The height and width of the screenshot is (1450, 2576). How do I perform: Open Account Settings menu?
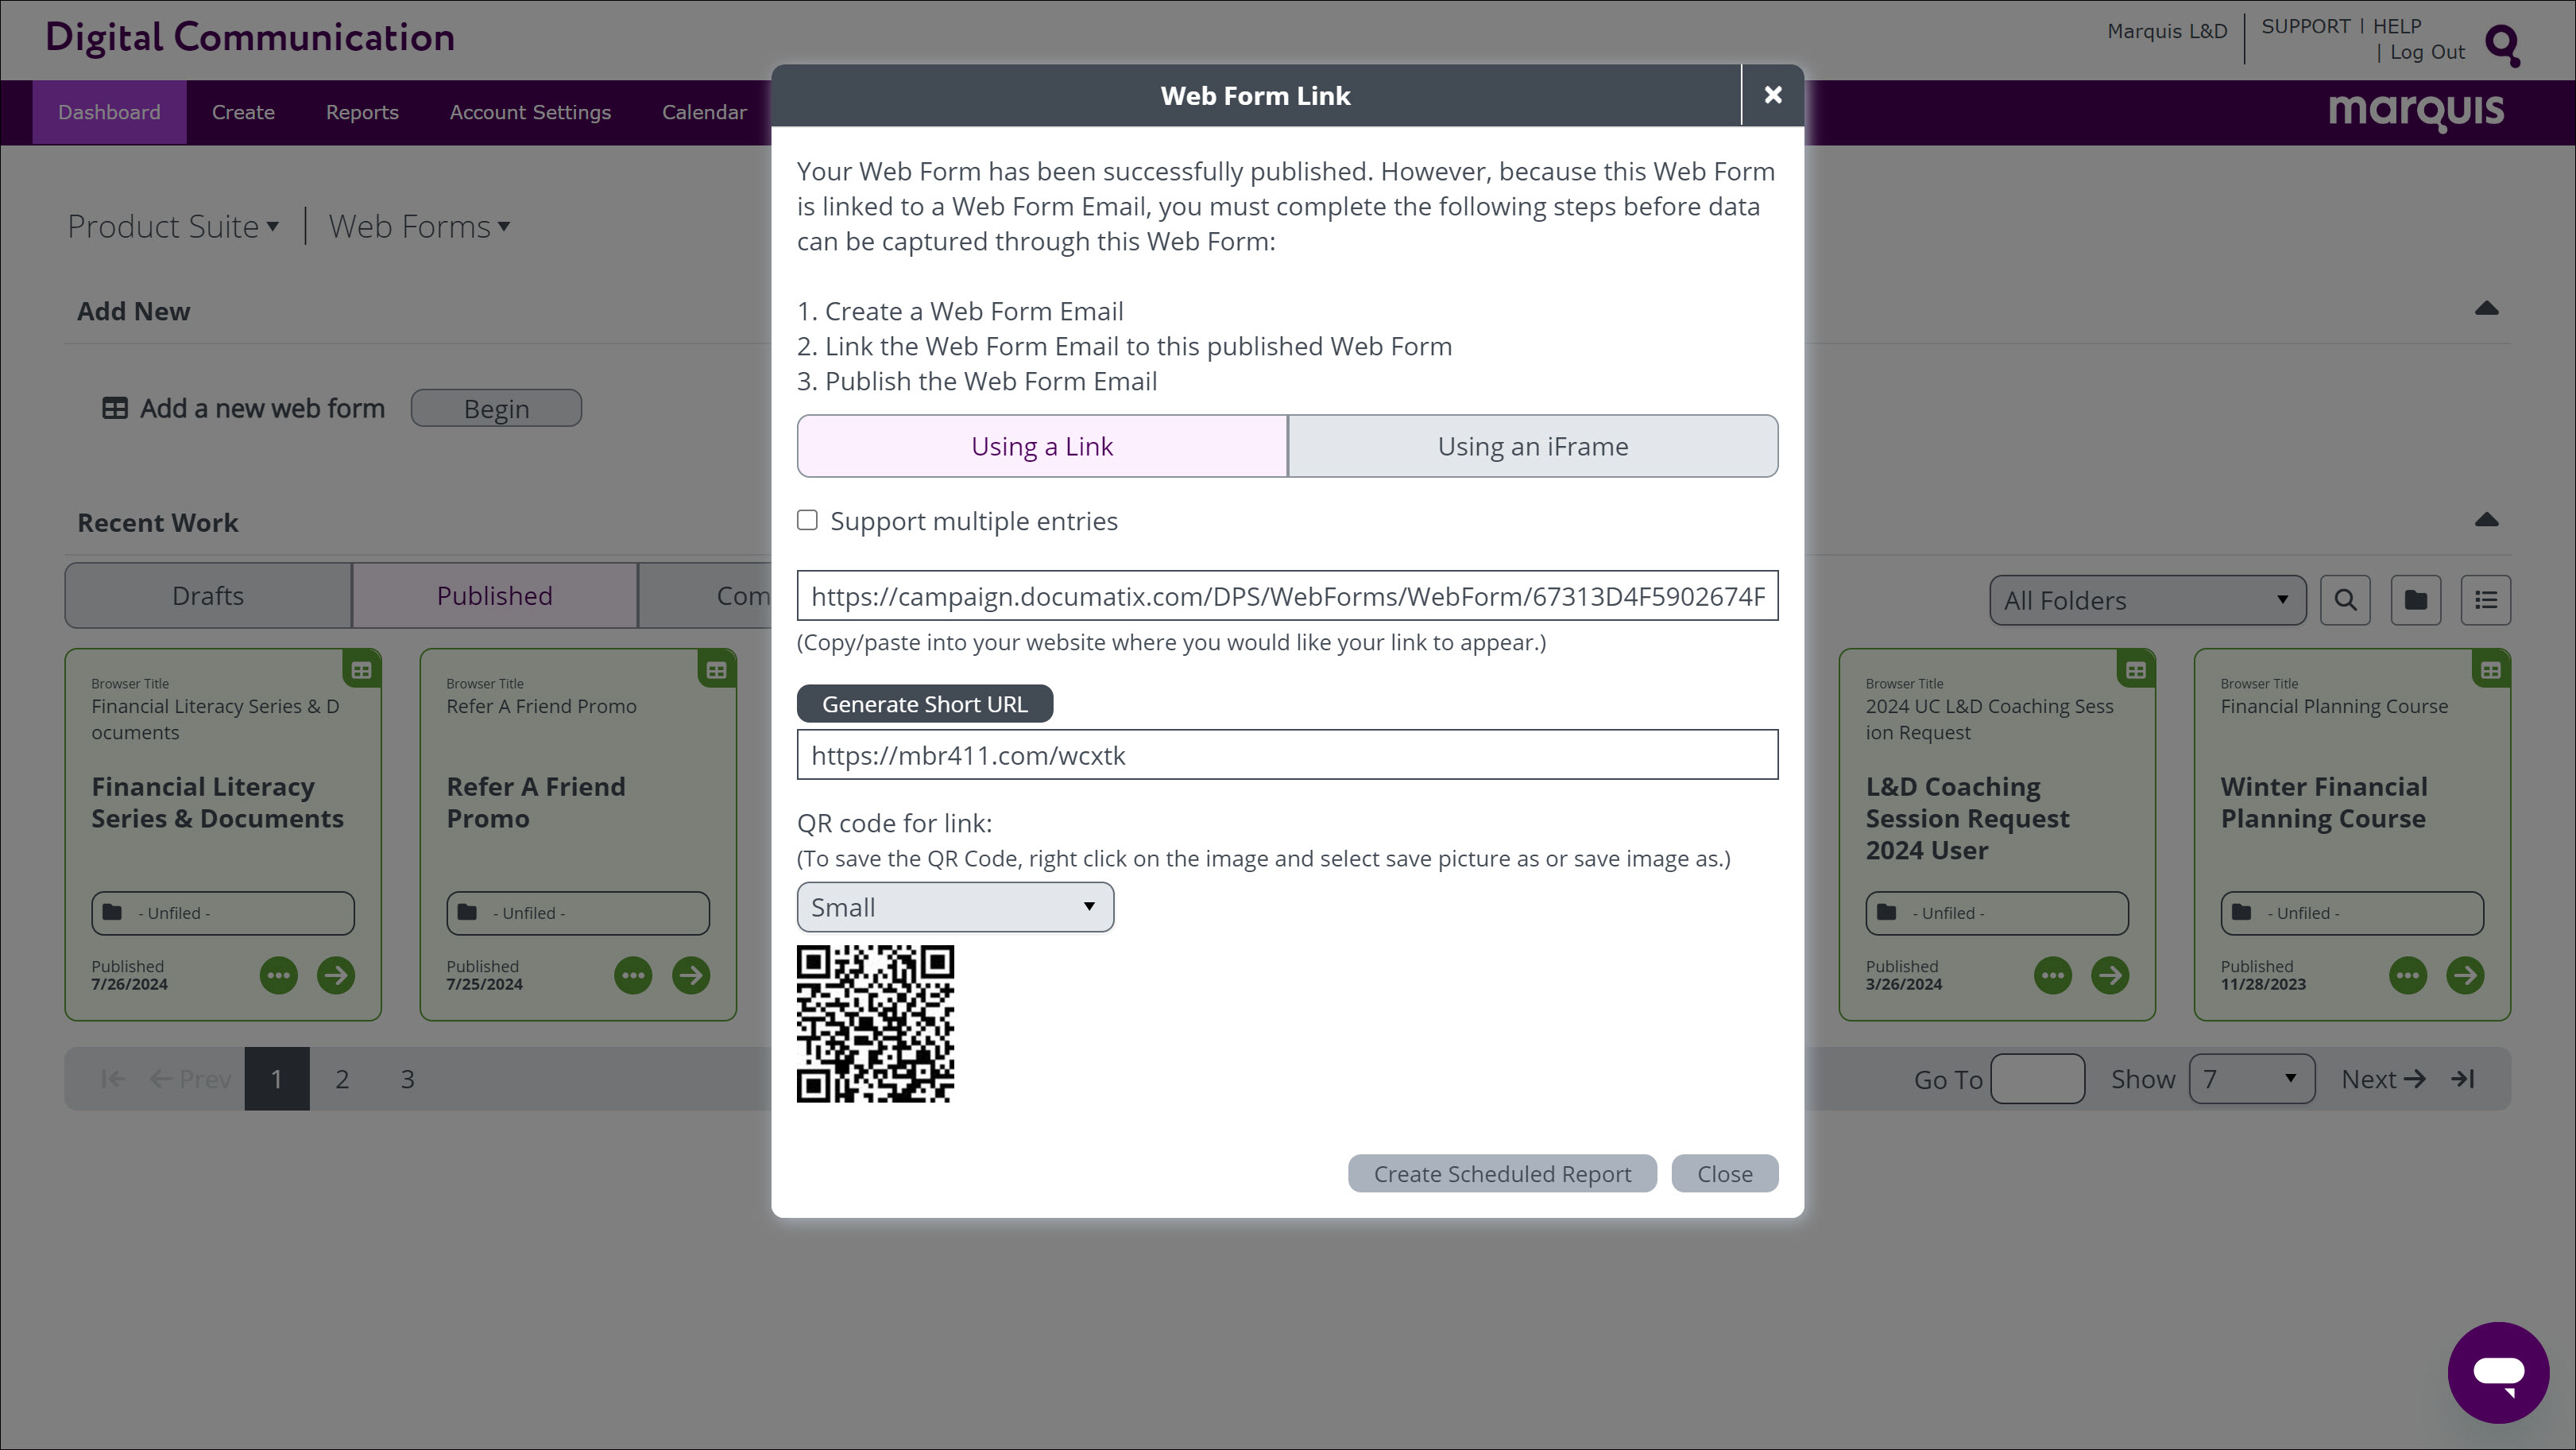530,112
